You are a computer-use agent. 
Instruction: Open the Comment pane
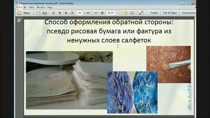coord(188,13)
